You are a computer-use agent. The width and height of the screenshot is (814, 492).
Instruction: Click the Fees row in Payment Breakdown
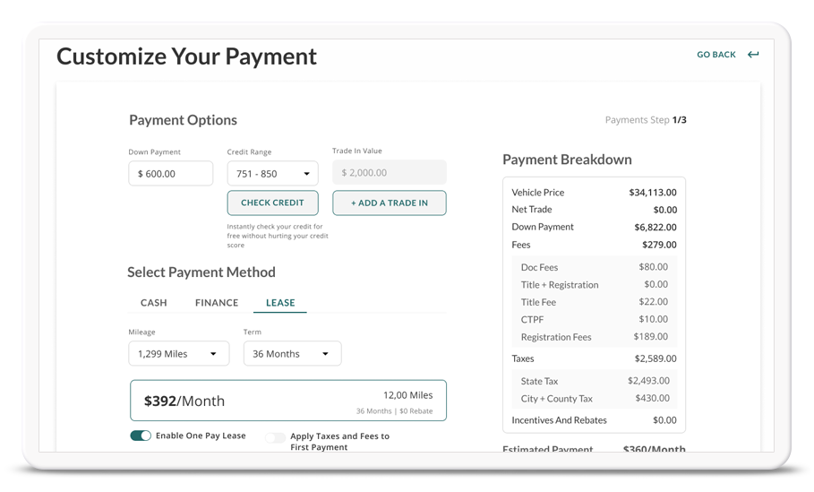594,245
